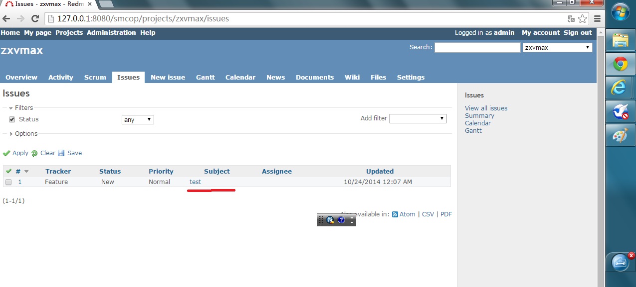Viewport: 636px width, 287px height.
Task: Click Help in top menu
Action: [x=148, y=32]
